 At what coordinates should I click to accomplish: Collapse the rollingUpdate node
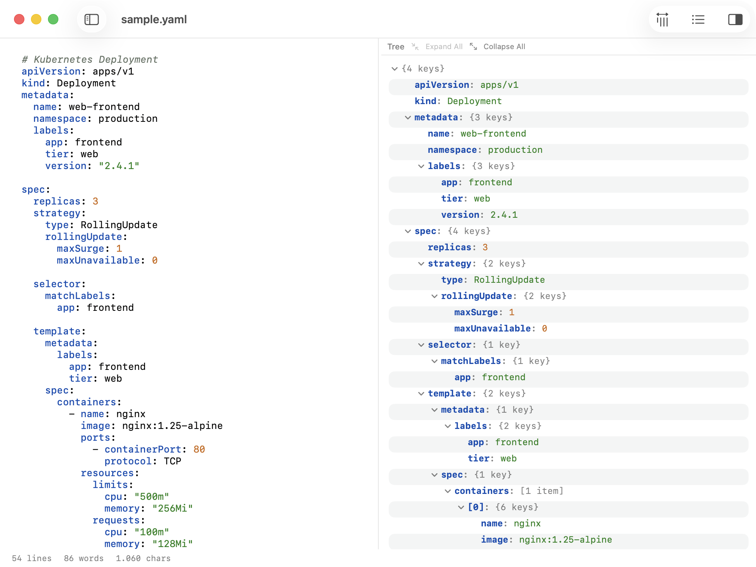pos(434,296)
